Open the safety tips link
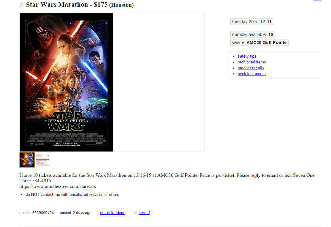This screenshot has height=227, width=331. [x=247, y=56]
